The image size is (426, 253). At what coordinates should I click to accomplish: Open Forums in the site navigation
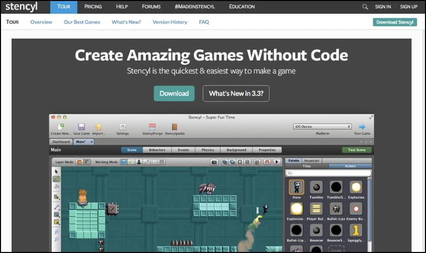(151, 7)
